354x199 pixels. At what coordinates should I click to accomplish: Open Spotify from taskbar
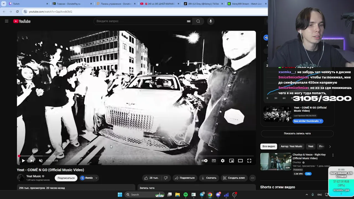[x=186, y=195]
